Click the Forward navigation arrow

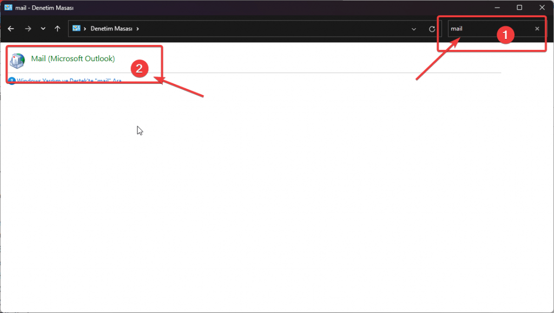point(28,29)
